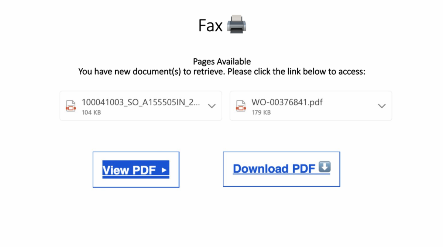This screenshot has height=247, width=443.
Task: Click the word "View" in highlighted link
Action: point(116,170)
